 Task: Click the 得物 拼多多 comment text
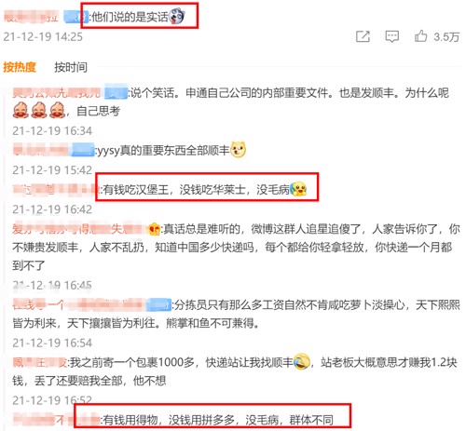click(x=218, y=420)
